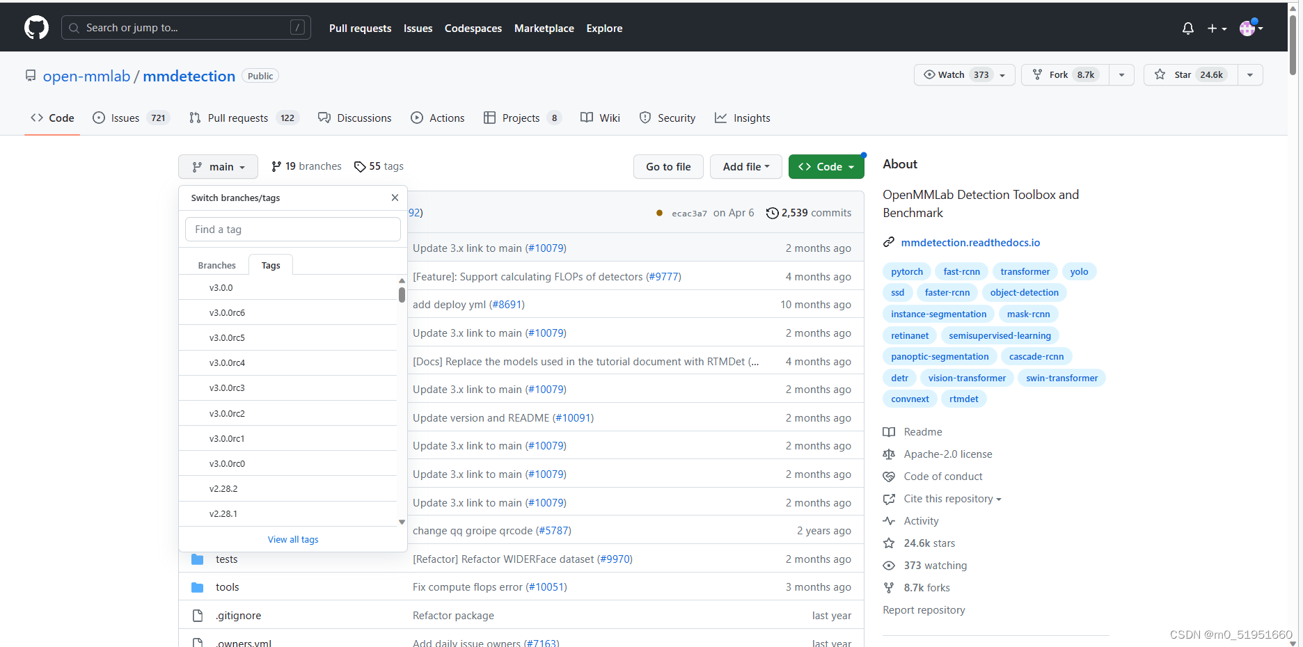Focus the Search or jump to field
Image resolution: width=1303 pixels, height=647 pixels.
186,28
